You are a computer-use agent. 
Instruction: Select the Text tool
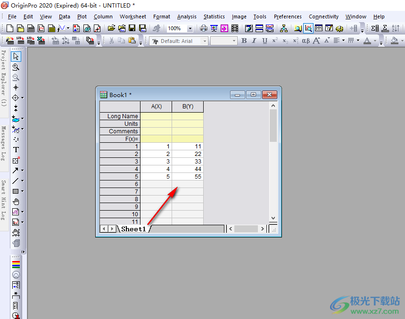(x=16, y=150)
